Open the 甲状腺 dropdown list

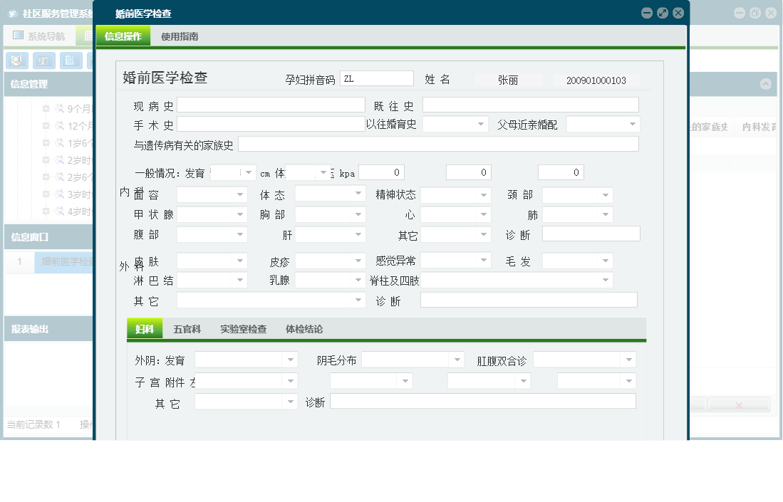pyautogui.click(x=240, y=214)
